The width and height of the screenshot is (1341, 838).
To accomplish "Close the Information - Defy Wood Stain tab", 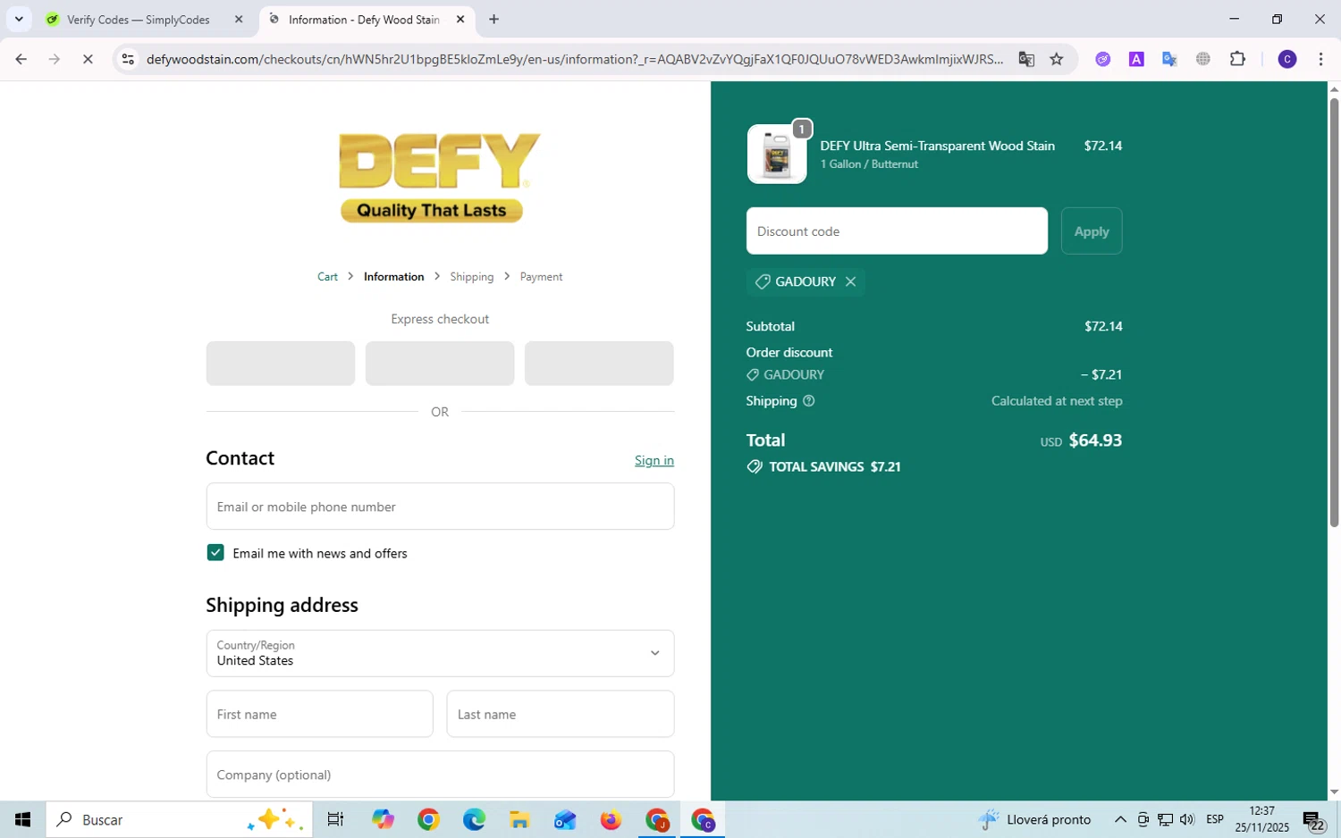I will [x=460, y=20].
